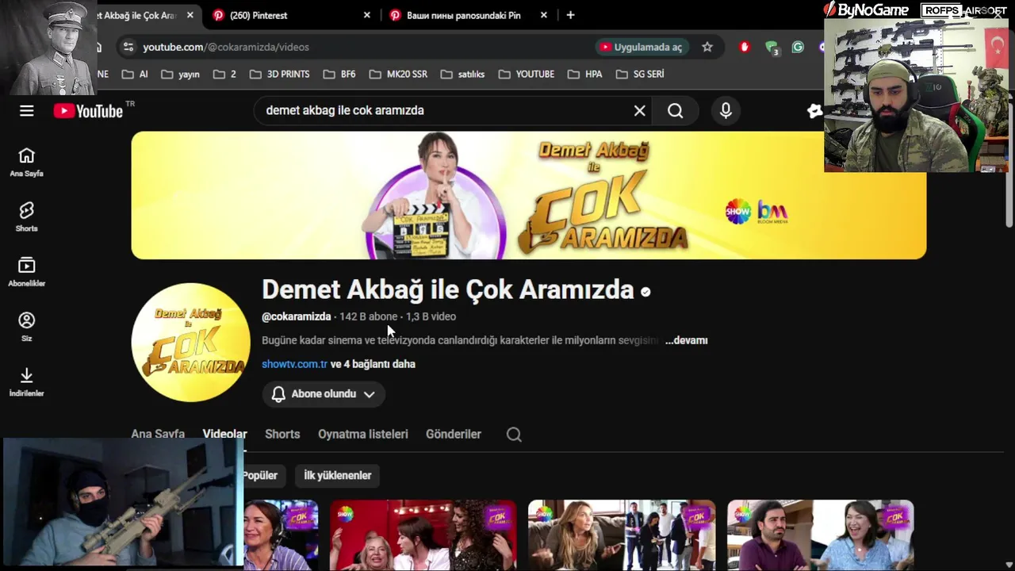Close the Demet Akbağ YouTube tab
The width and height of the screenshot is (1015, 571).
(x=190, y=15)
